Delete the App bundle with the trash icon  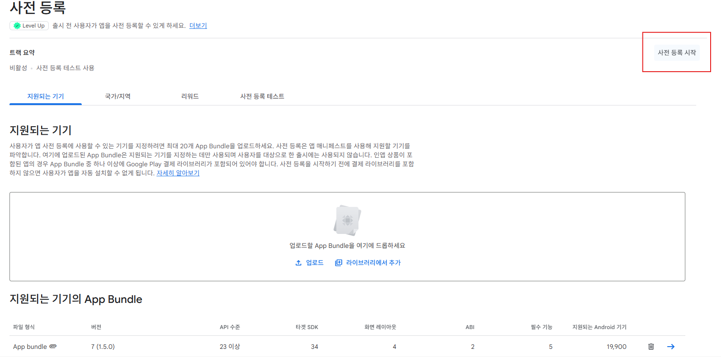coord(651,347)
